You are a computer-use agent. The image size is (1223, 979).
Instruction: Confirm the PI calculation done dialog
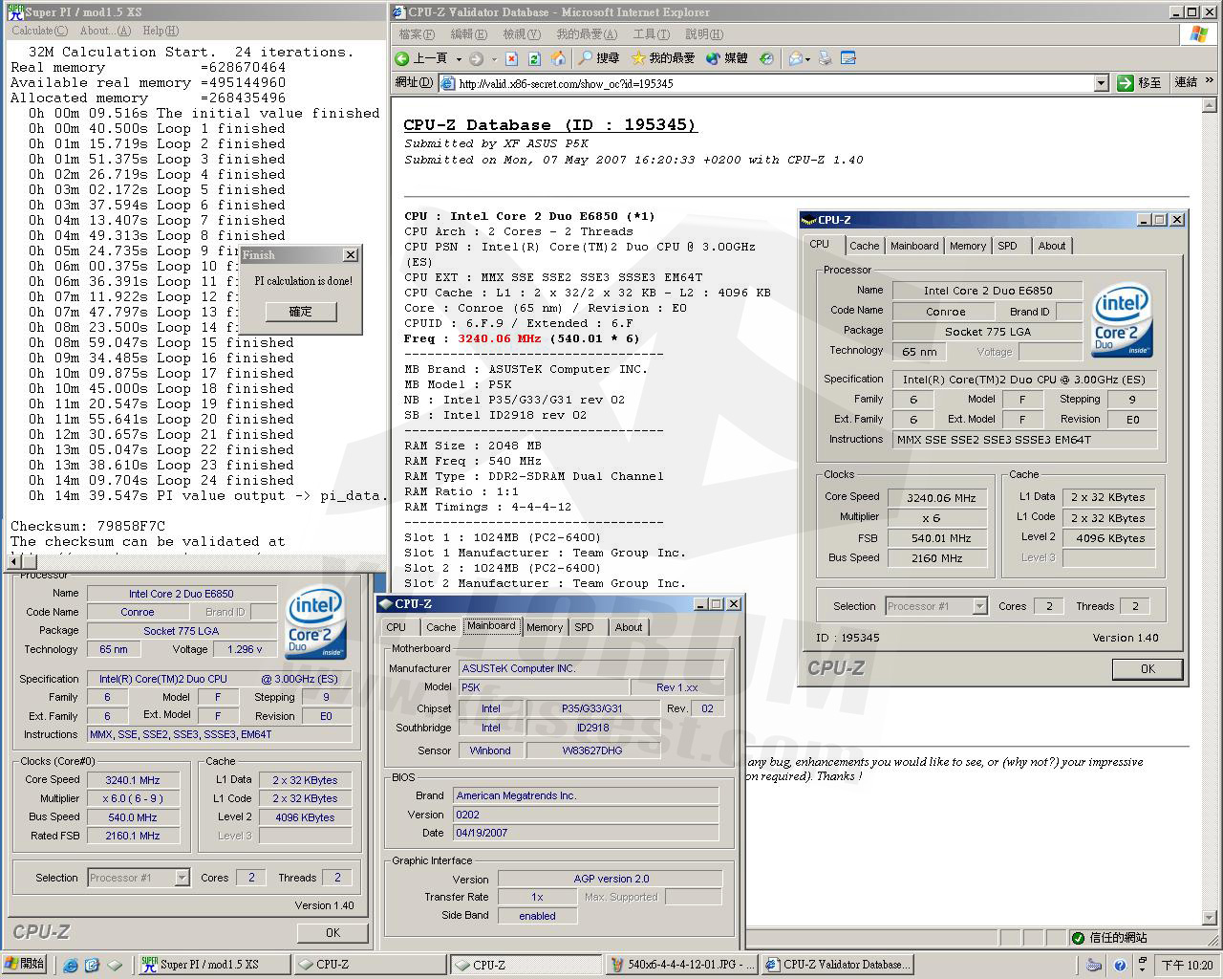[300, 312]
